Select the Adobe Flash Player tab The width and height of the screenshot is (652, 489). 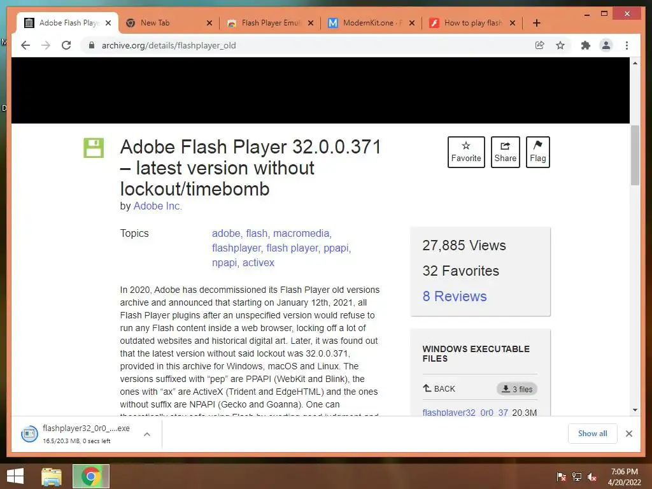pos(66,23)
